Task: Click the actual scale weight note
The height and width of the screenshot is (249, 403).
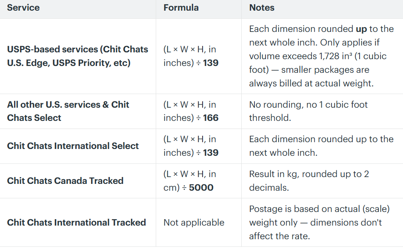Action: 320,222
